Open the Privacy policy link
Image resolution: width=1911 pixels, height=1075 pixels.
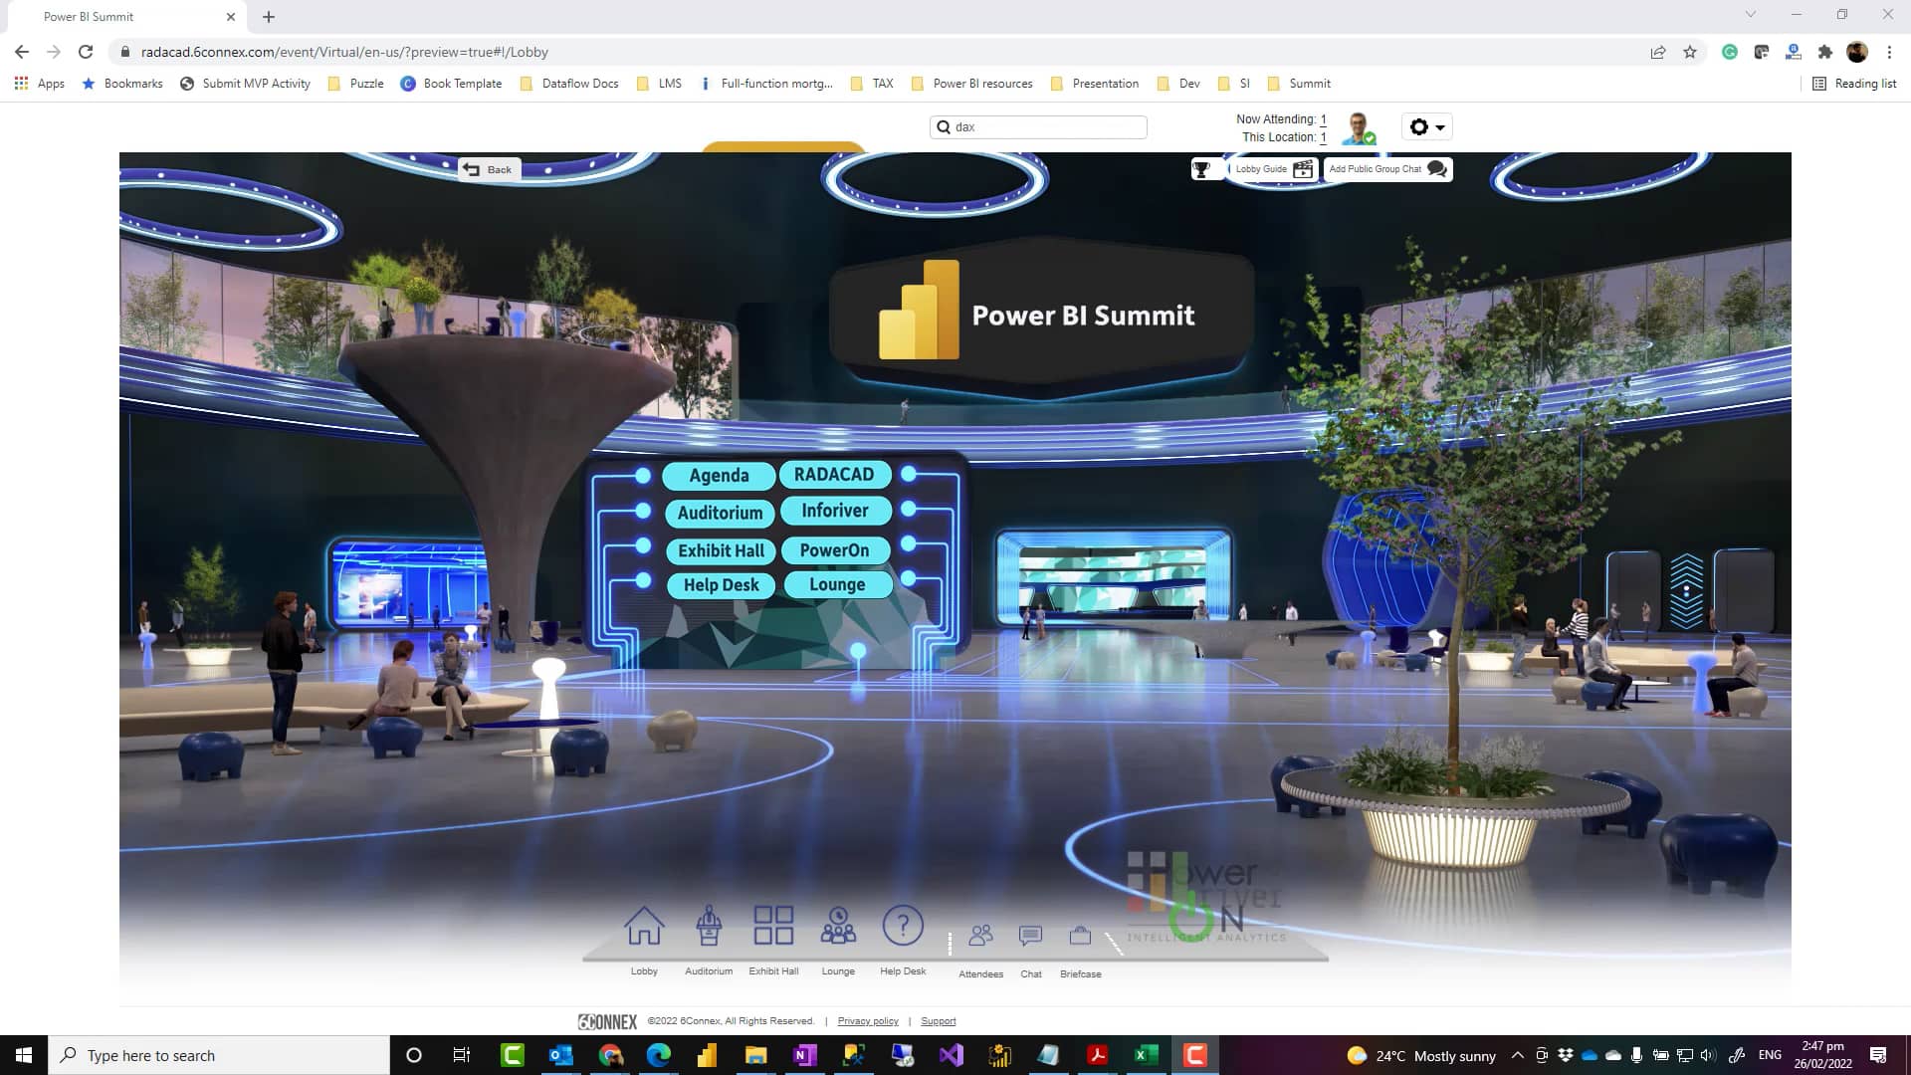click(x=868, y=1021)
